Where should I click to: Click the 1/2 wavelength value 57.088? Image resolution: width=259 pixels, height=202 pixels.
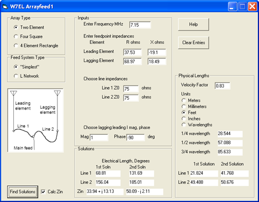click(230, 143)
